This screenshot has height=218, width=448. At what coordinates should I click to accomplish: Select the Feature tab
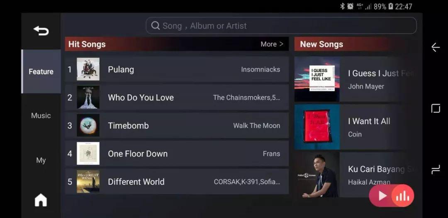point(41,71)
